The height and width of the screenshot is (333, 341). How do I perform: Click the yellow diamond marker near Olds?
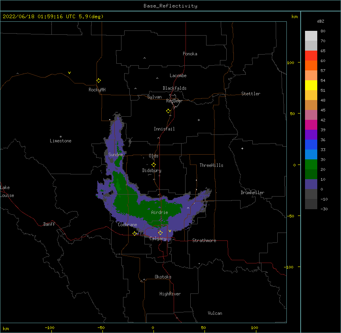153,165
